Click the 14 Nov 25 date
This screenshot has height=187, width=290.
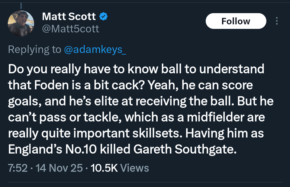tap(58, 168)
